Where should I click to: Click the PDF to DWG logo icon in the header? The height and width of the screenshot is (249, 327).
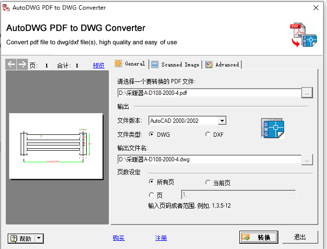coord(303,35)
